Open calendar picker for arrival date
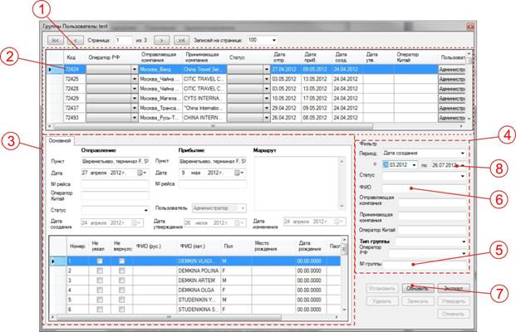This screenshot has height=332, width=516. click(x=238, y=173)
